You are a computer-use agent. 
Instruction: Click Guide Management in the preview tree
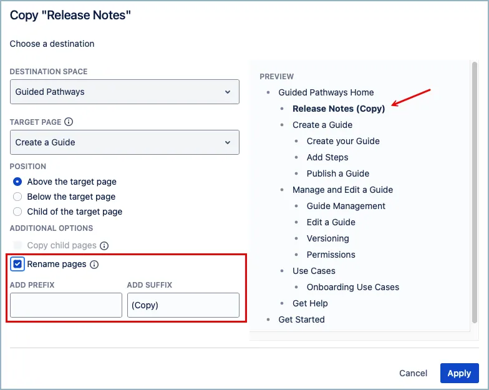click(346, 206)
